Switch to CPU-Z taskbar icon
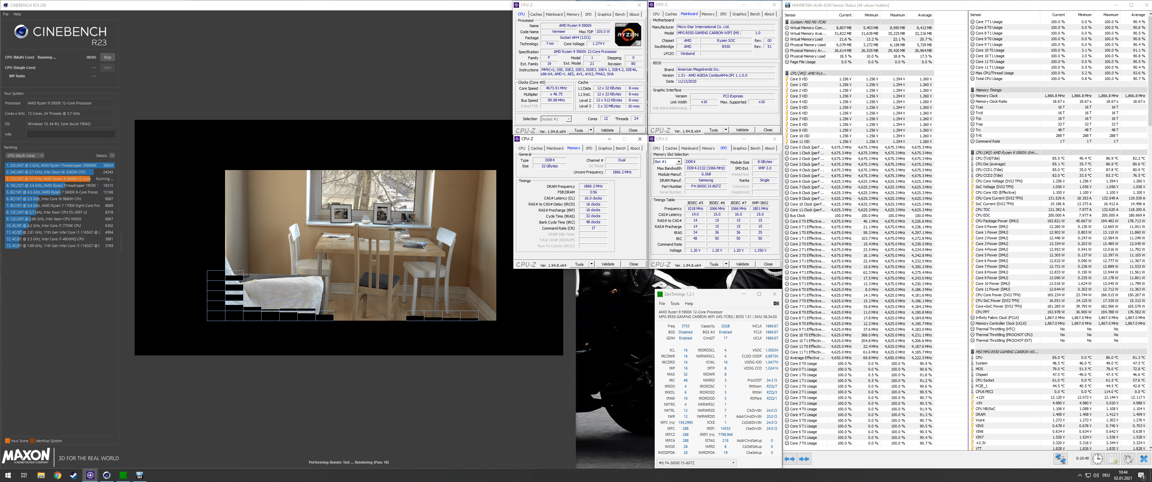Viewport: 1152px width, 482px height. pyautogui.click(x=90, y=475)
